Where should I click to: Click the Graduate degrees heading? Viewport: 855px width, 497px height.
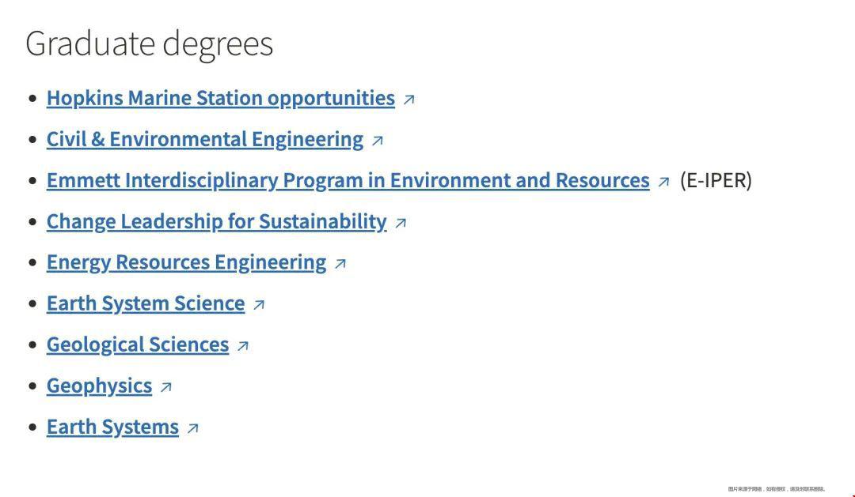pyautogui.click(x=150, y=43)
